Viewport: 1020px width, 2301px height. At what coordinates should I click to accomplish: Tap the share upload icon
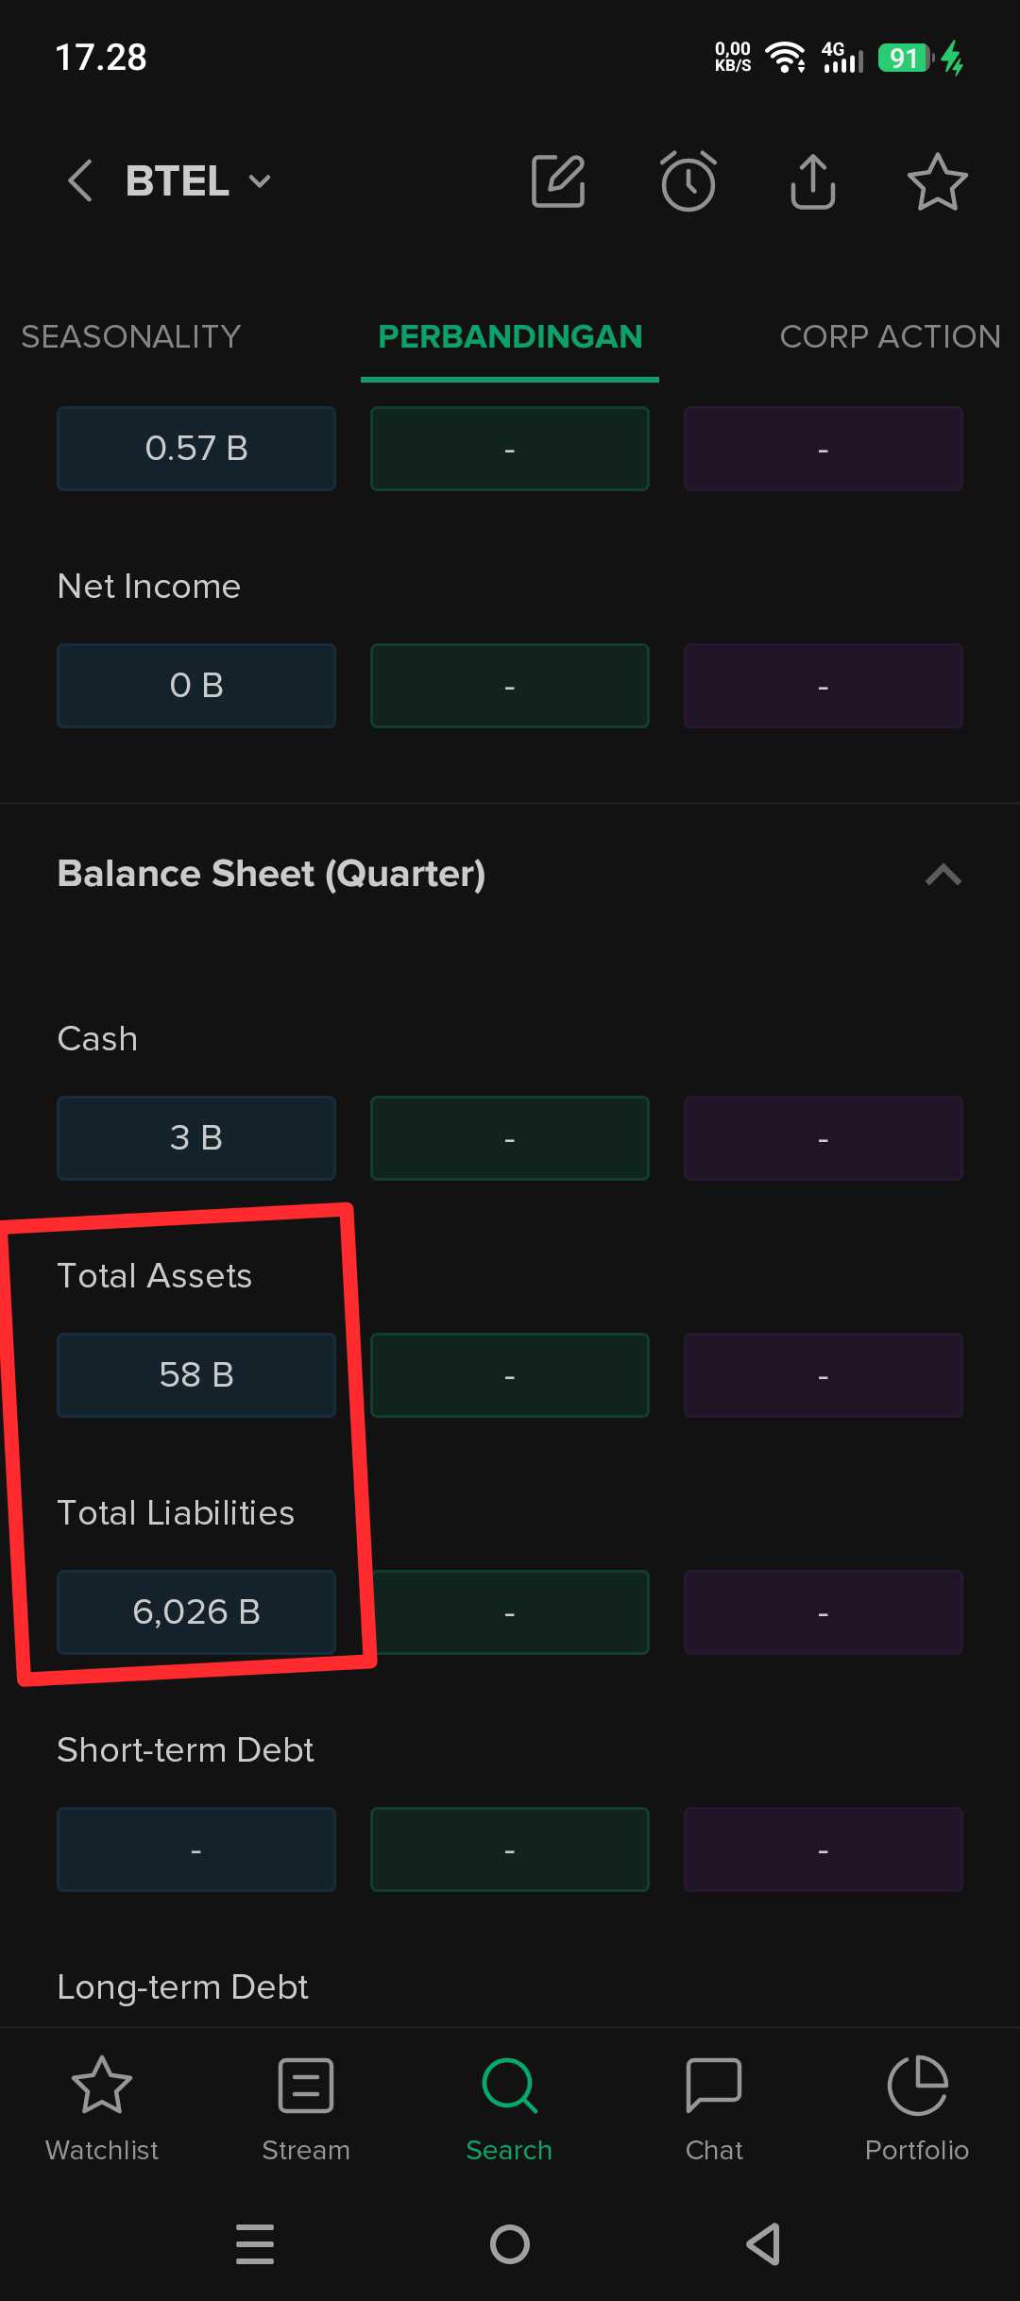tap(812, 180)
